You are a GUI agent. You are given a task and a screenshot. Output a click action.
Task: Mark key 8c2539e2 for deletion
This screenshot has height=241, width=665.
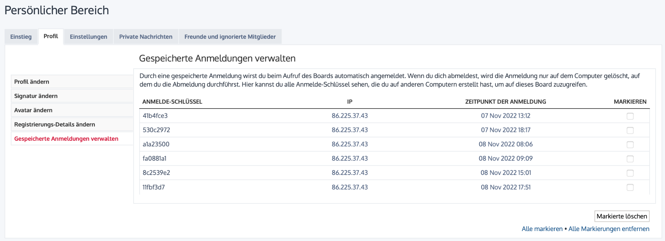[x=630, y=173]
